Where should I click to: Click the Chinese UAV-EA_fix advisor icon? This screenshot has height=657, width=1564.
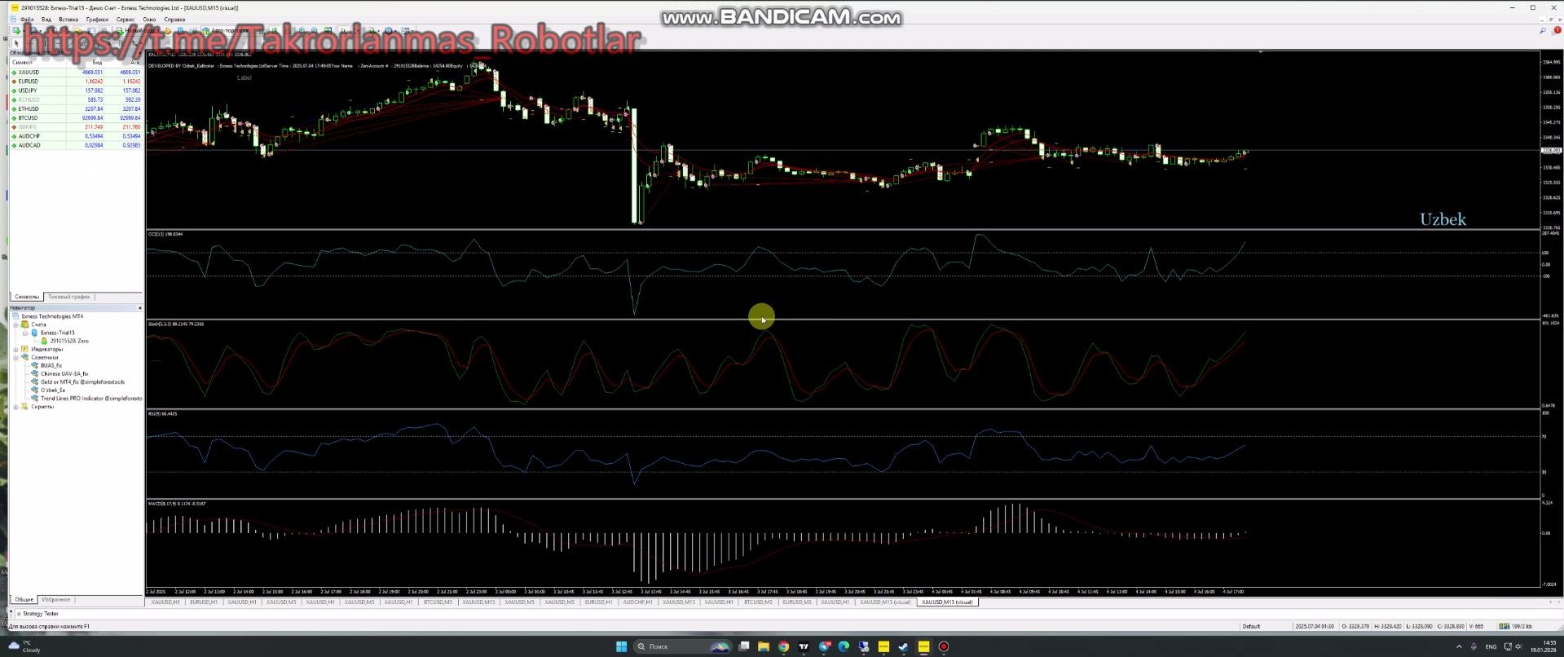(x=35, y=374)
